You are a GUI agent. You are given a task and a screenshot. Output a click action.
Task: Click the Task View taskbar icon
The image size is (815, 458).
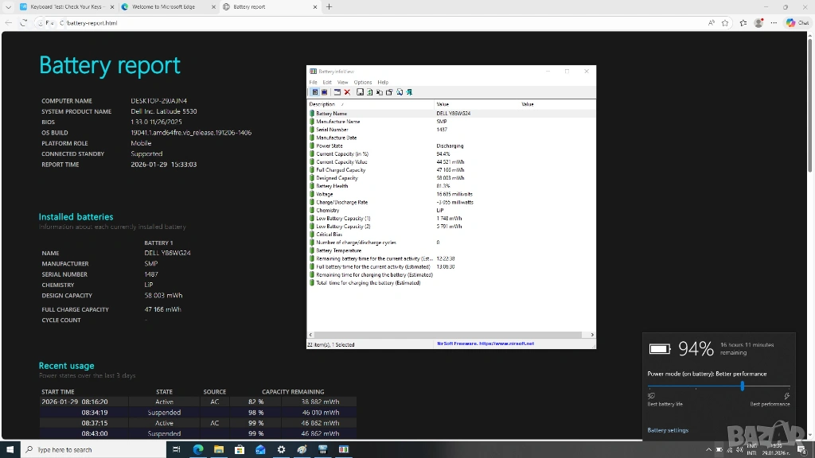click(x=177, y=450)
